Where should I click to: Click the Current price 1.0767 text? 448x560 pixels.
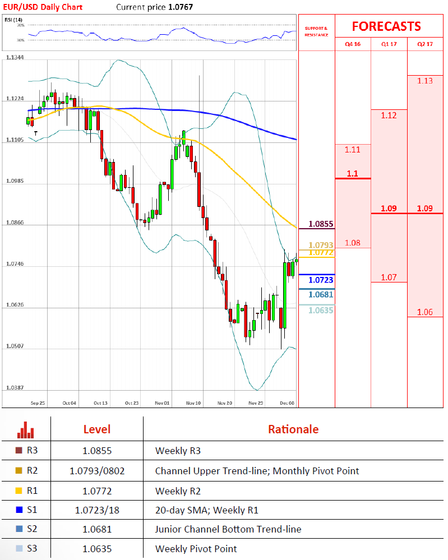pos(154,7)
